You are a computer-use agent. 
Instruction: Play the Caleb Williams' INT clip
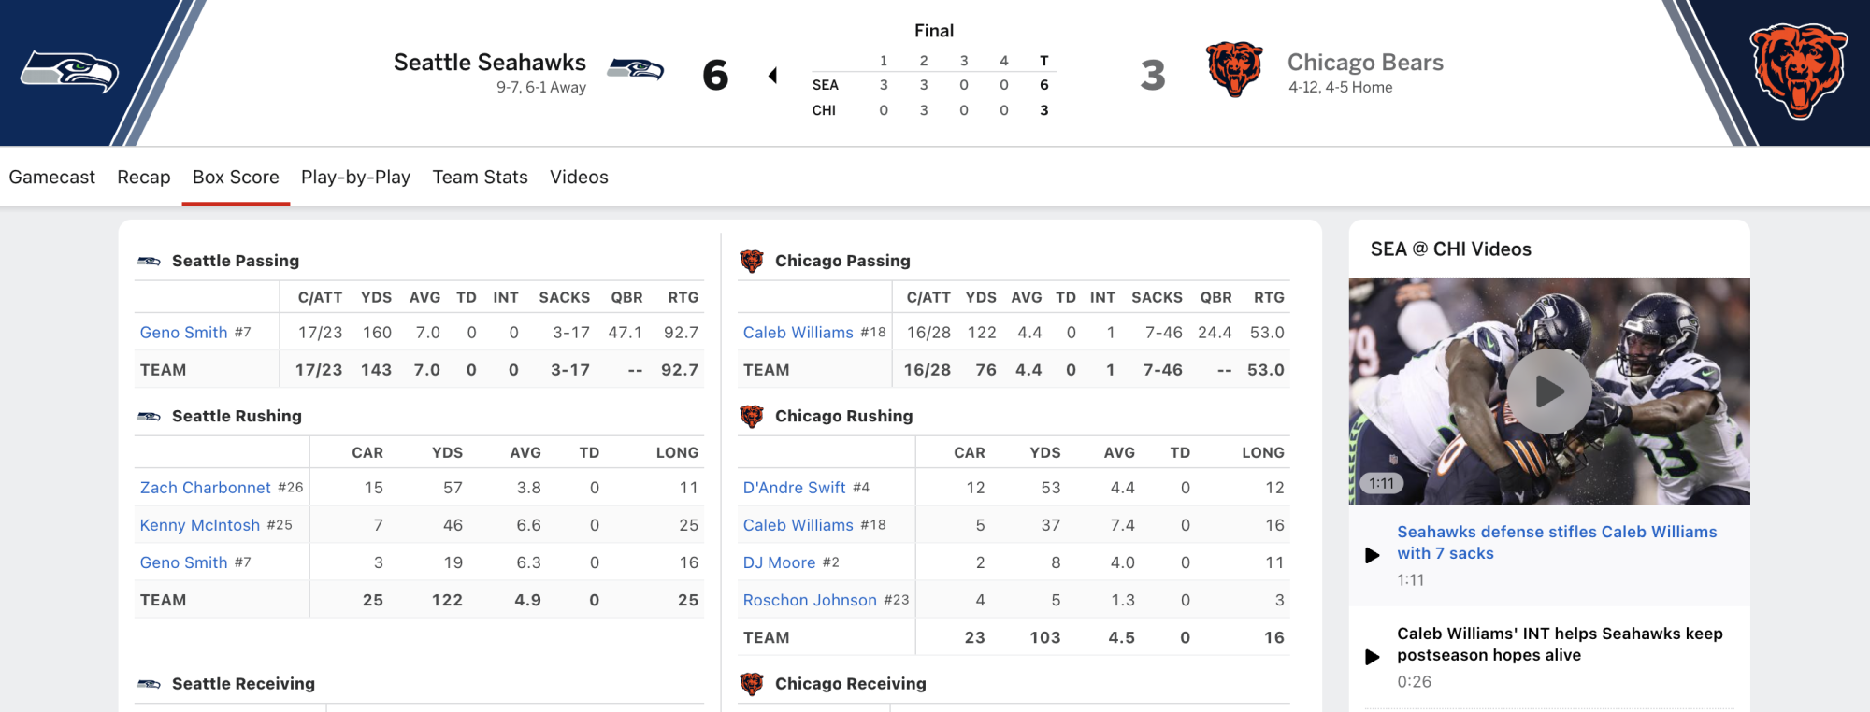[x=1373, y=657]
